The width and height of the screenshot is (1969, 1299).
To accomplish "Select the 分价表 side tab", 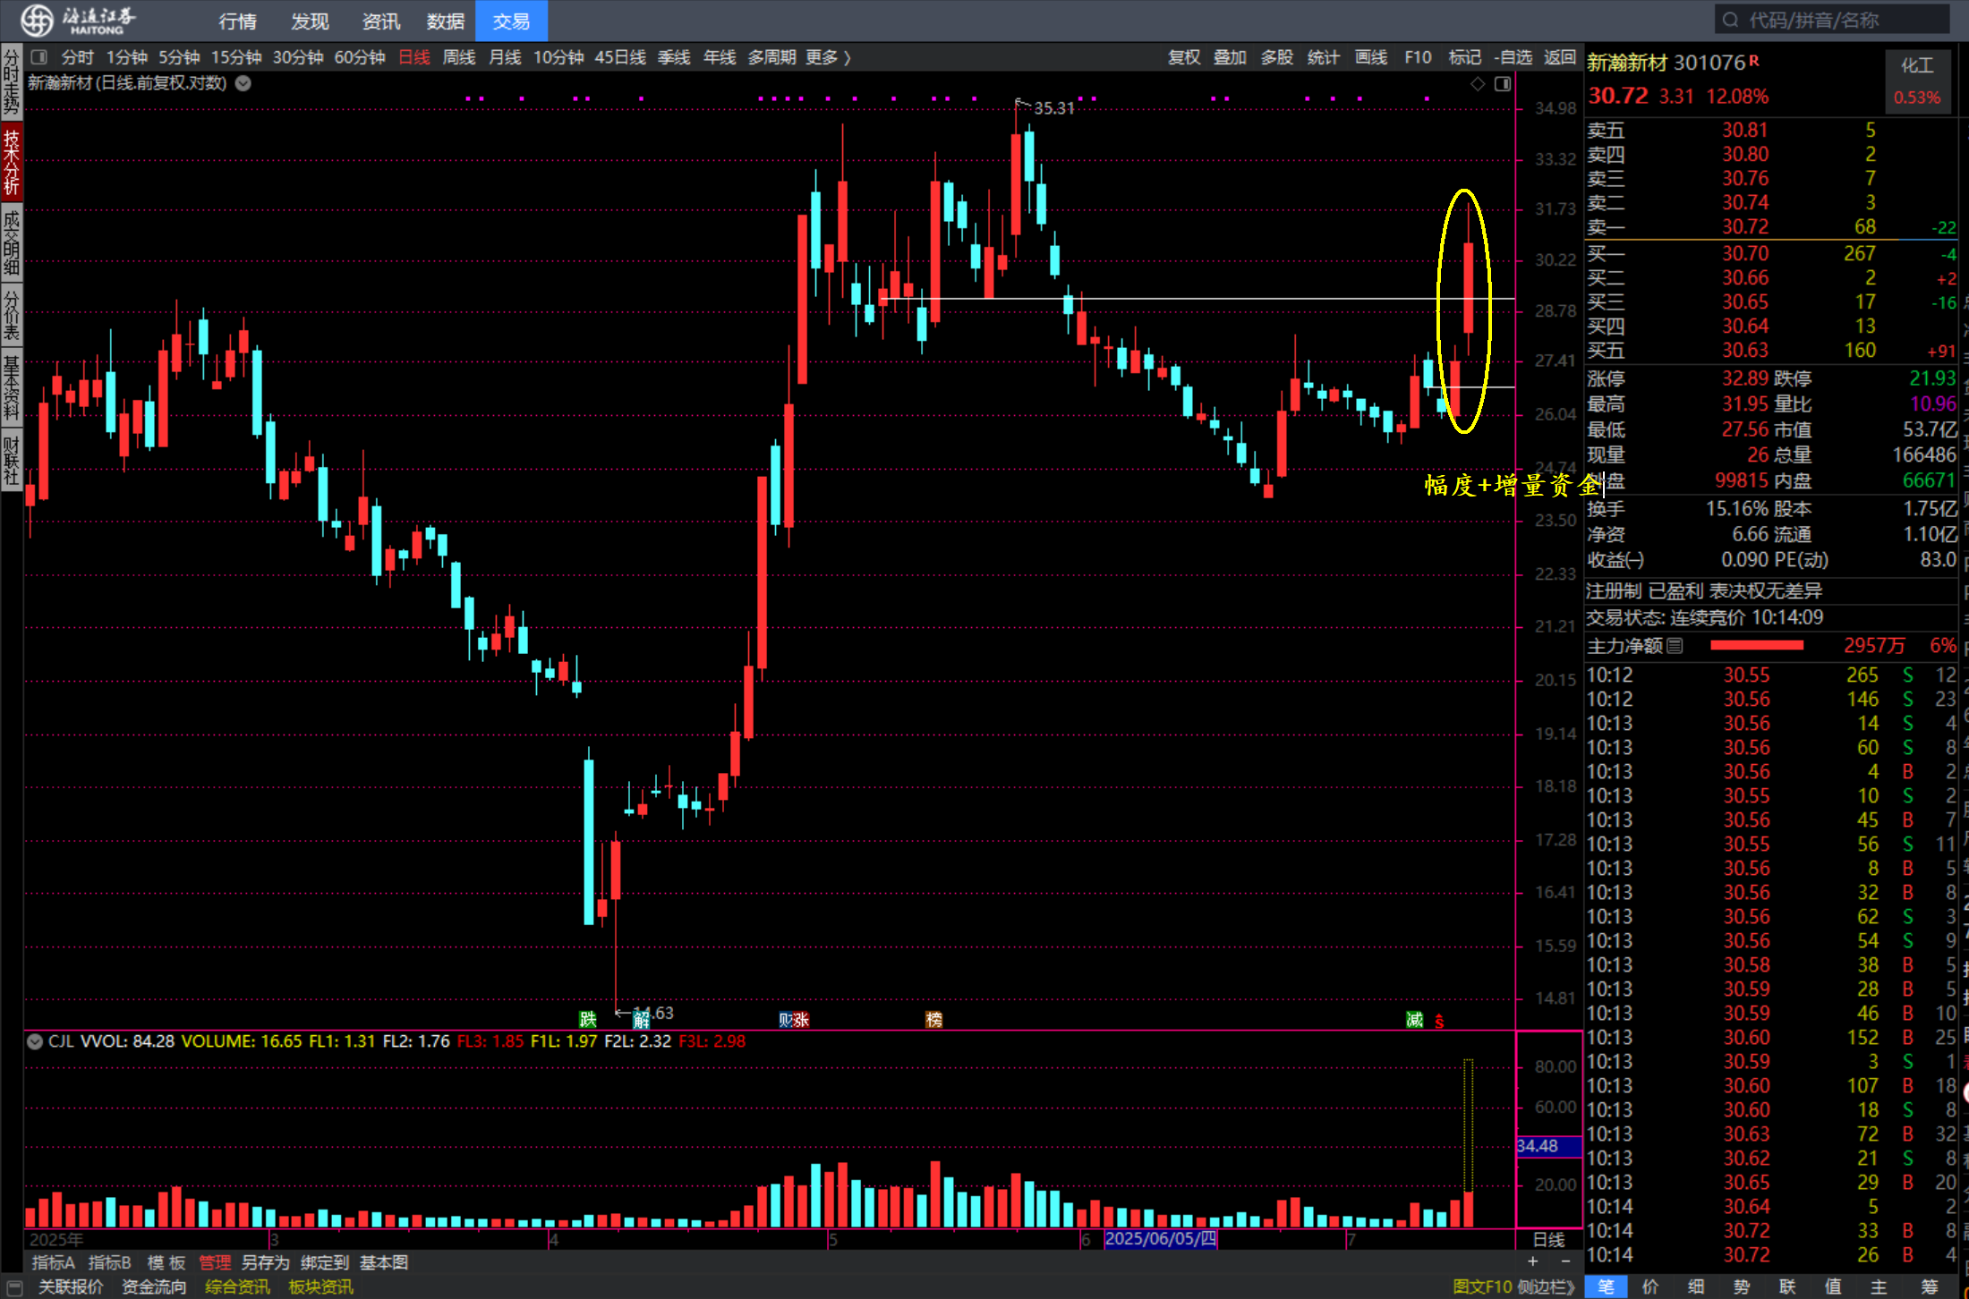I will [11, 315].
